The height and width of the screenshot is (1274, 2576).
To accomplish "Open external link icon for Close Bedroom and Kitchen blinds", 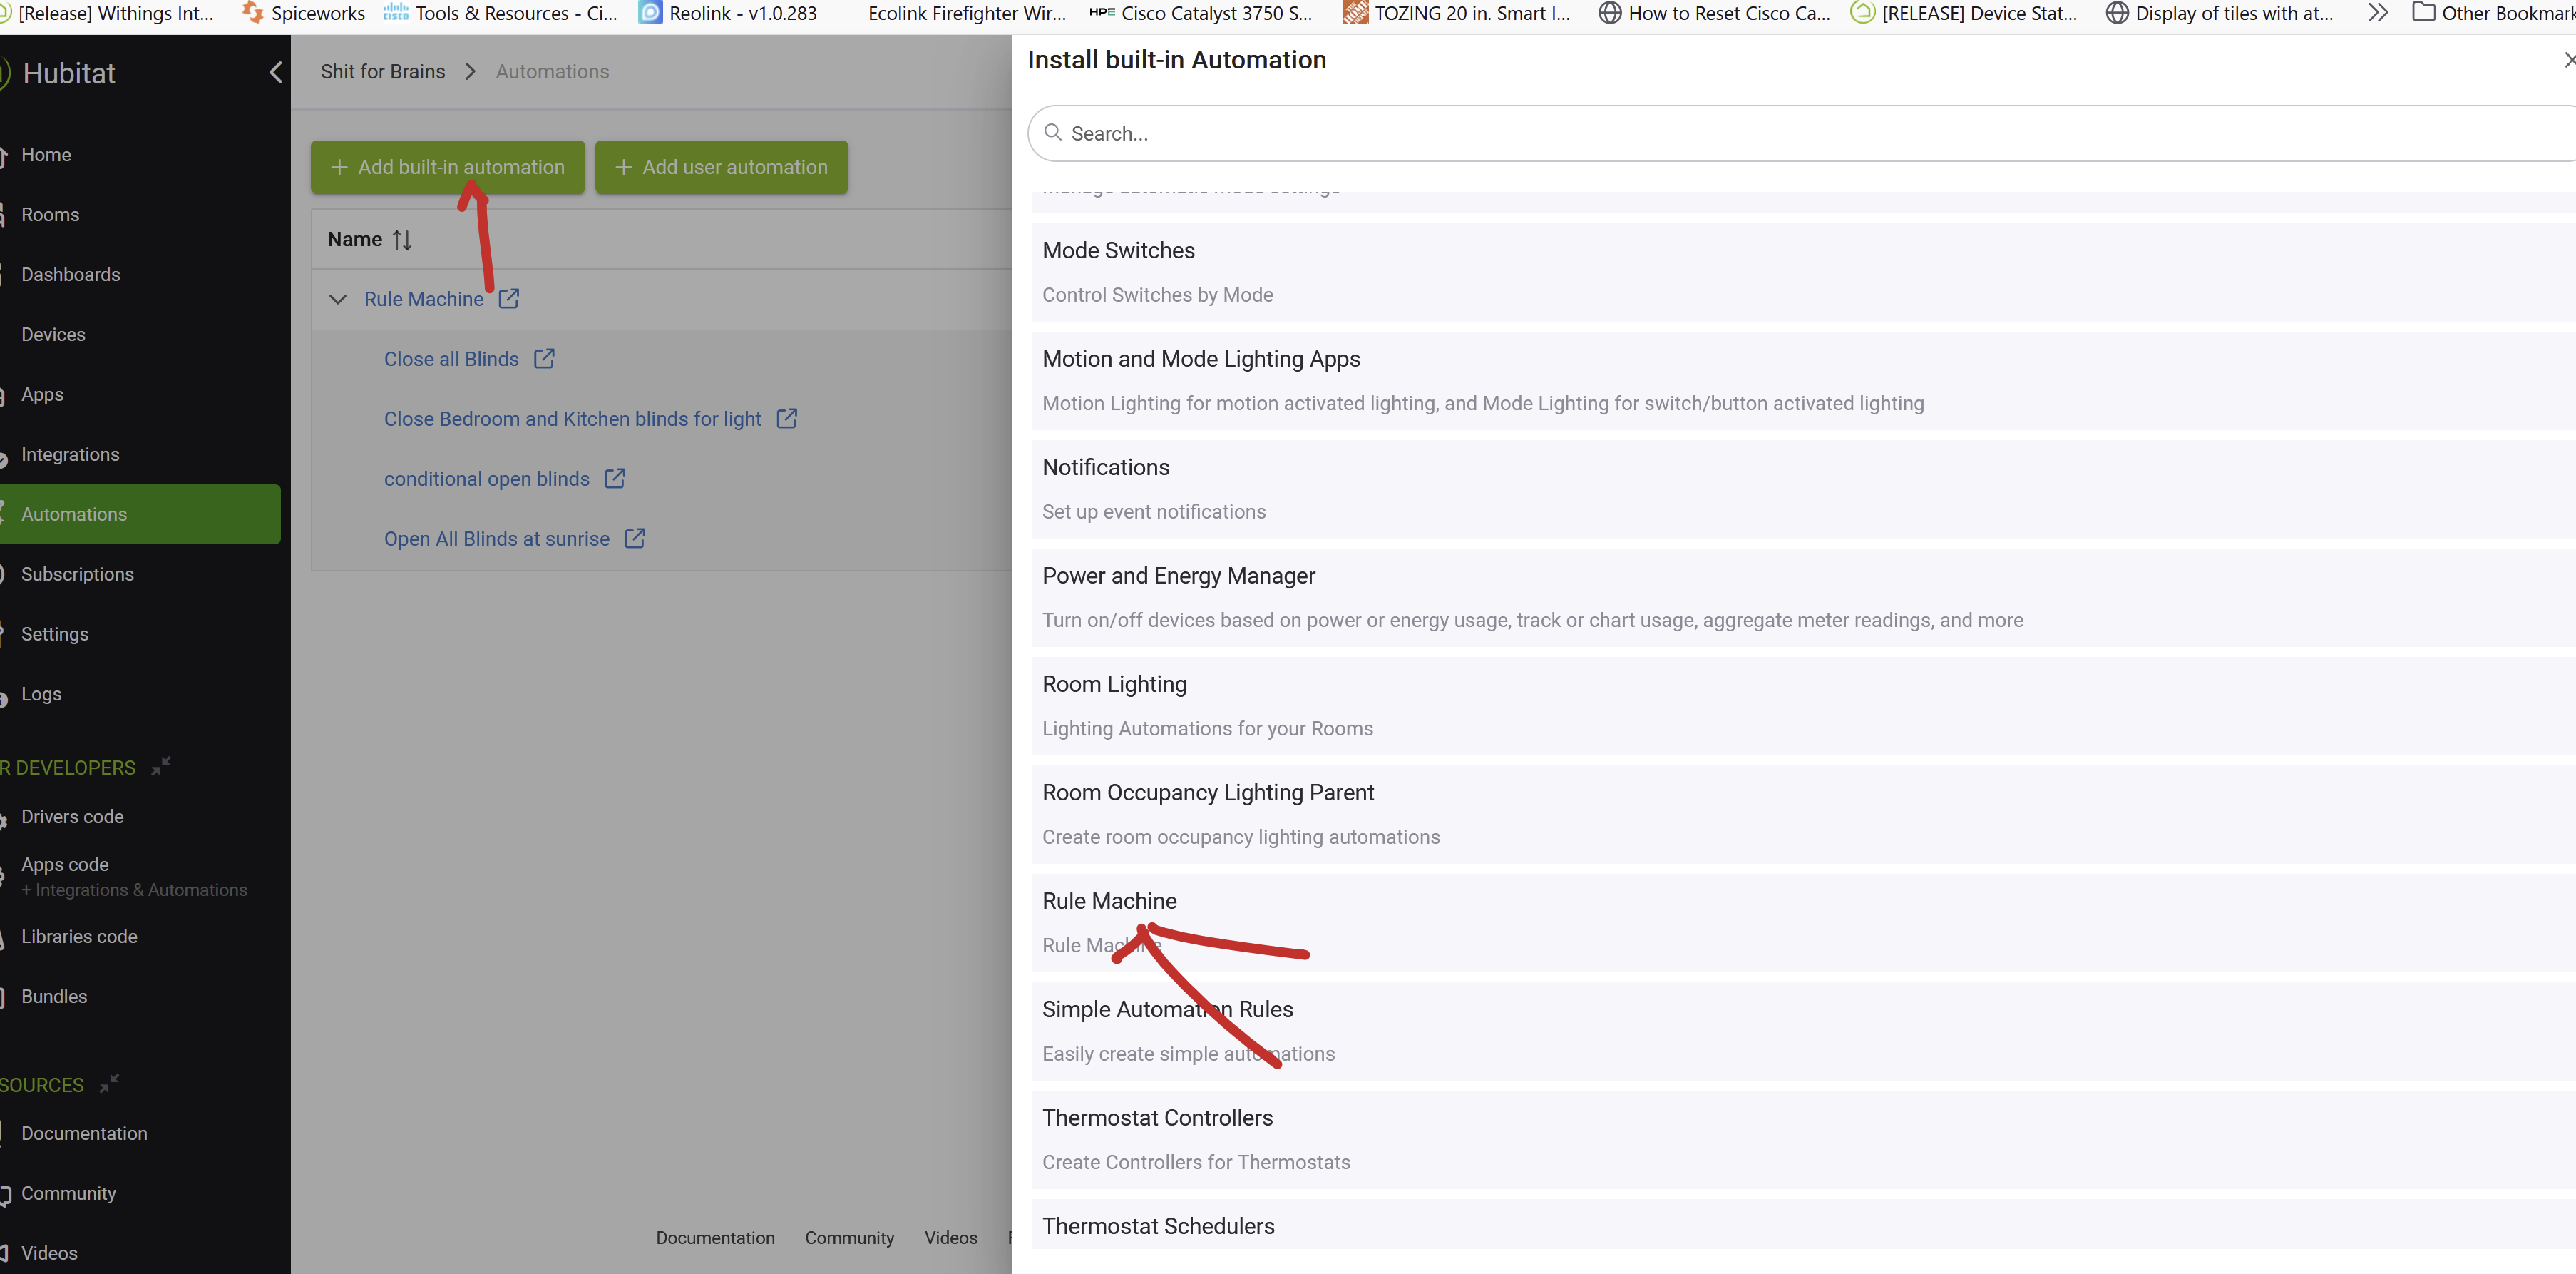I will (x=787, y=418).
